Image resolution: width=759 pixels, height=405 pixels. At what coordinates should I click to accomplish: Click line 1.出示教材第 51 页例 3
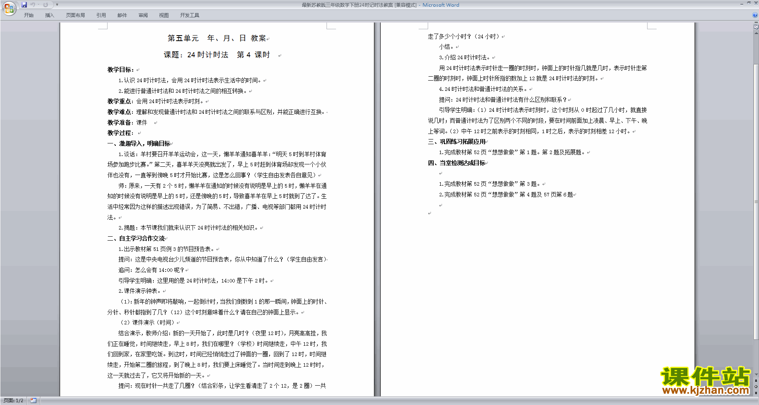tap(167, 249)
